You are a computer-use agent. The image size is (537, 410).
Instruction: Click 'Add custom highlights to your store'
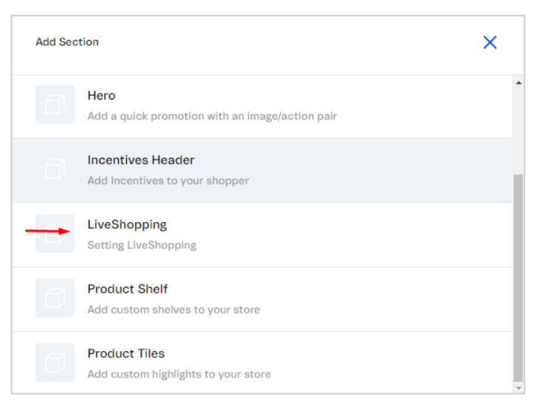(179, 374)
